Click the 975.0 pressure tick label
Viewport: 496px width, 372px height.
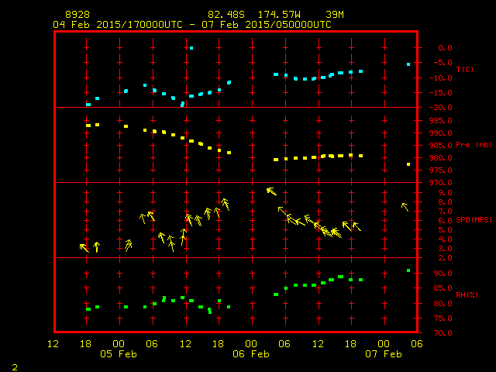pyautogui.click(x=441, y=170)
